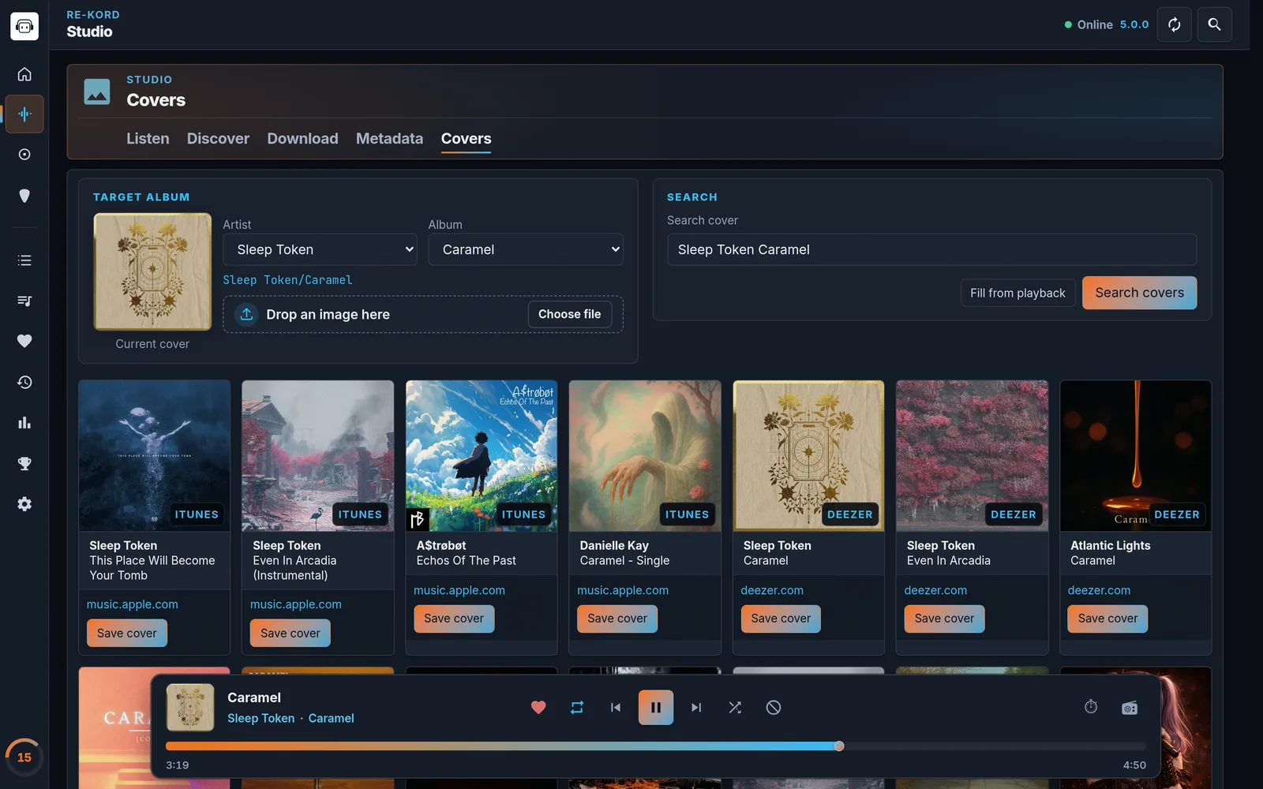Open History clock sidebar icon

24,382
